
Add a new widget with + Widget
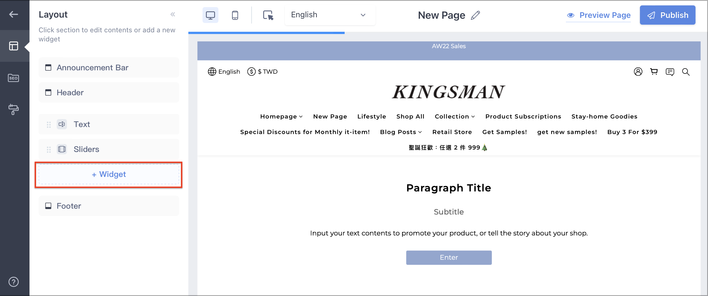tap(109, 174)
